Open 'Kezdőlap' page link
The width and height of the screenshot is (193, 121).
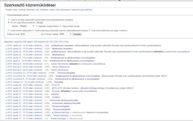pos(59,82)
